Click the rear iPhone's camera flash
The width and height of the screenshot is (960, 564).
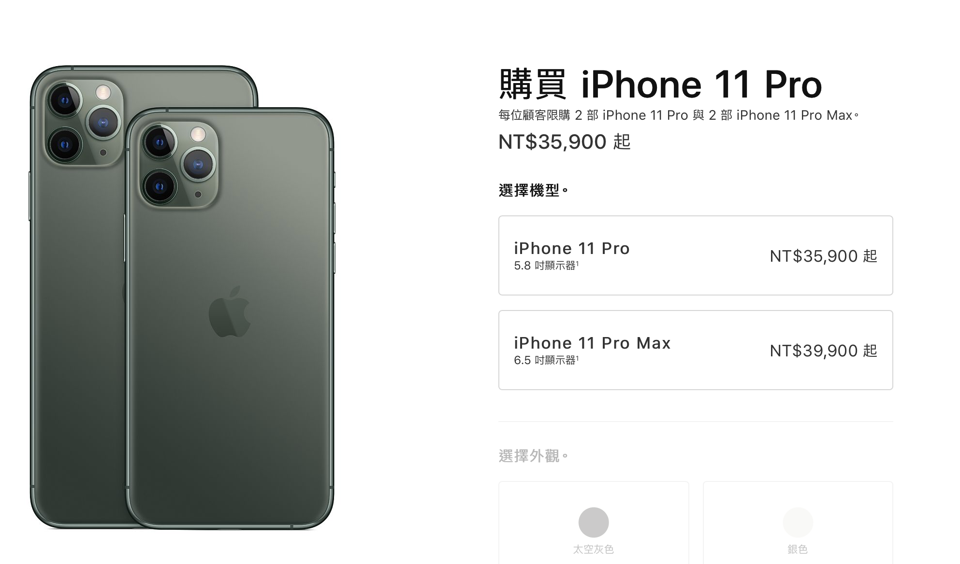pyautogui.click(x=103, y=92)
